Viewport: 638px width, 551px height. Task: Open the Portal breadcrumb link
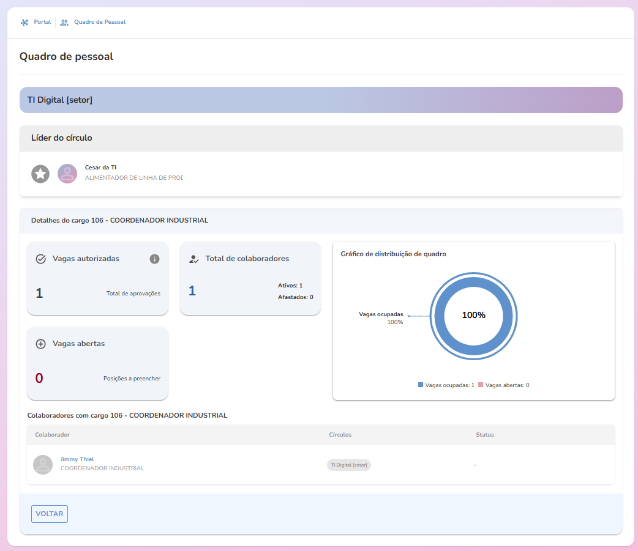pyautogui.click(x=42, y=22)
